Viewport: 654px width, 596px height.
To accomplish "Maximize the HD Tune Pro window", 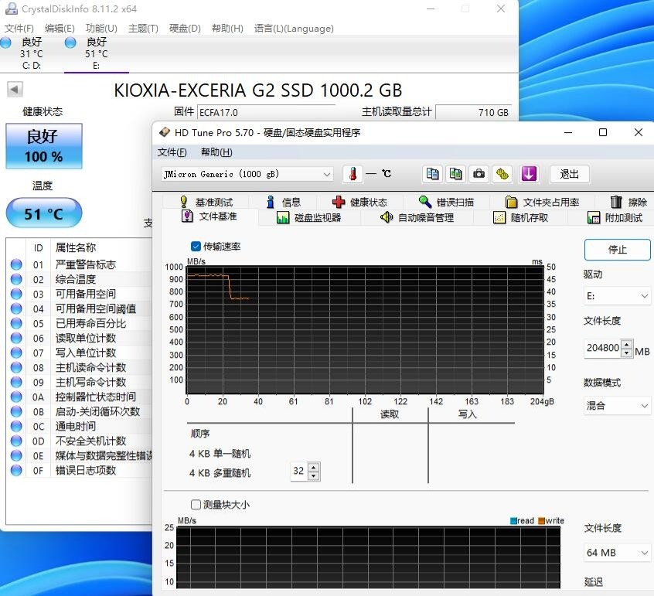I will pyautogui.click(x=603, y=132).
